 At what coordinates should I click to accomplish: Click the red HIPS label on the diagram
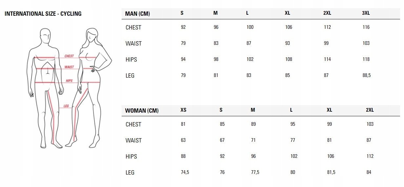coord(69,81)
